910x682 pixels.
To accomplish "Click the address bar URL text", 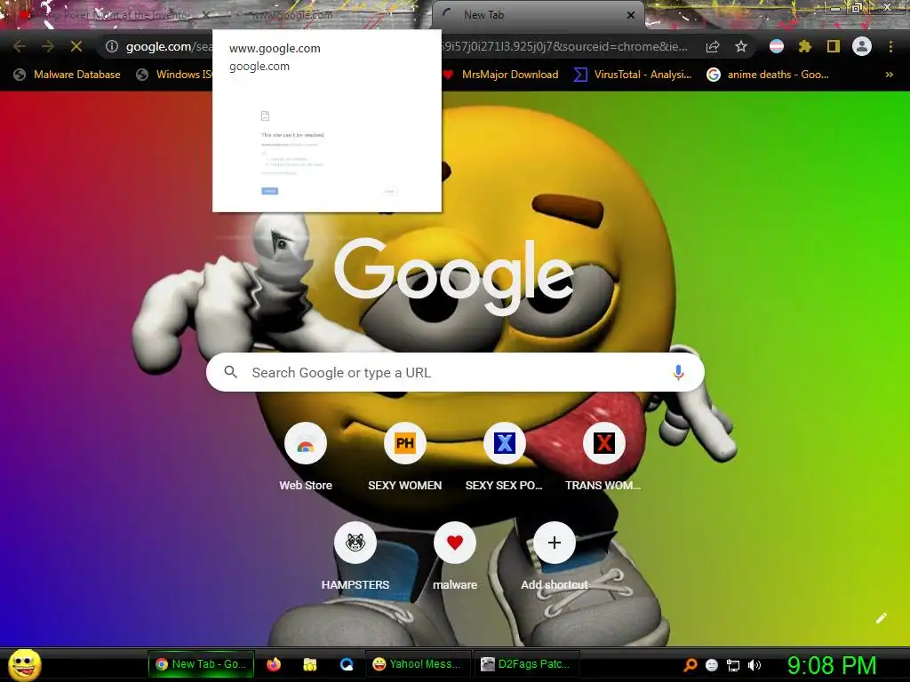I will [x=406, y=46].
